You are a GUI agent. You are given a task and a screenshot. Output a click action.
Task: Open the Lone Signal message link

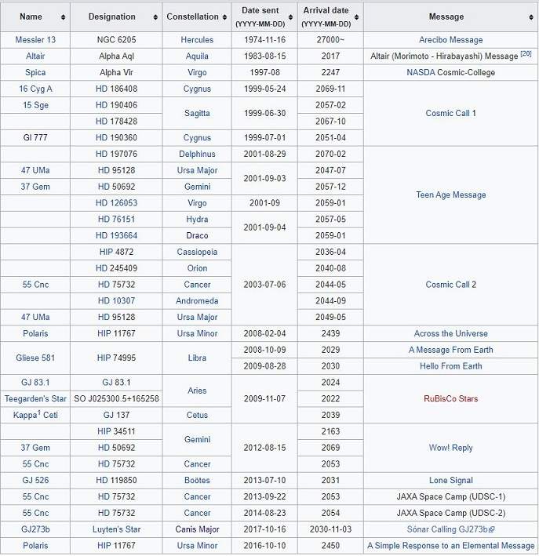(x=450, y=481)
